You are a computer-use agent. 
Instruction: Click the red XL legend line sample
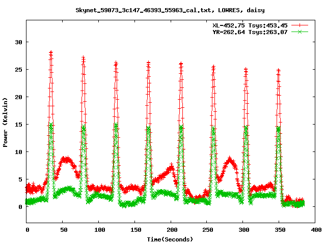pos(300,25)
